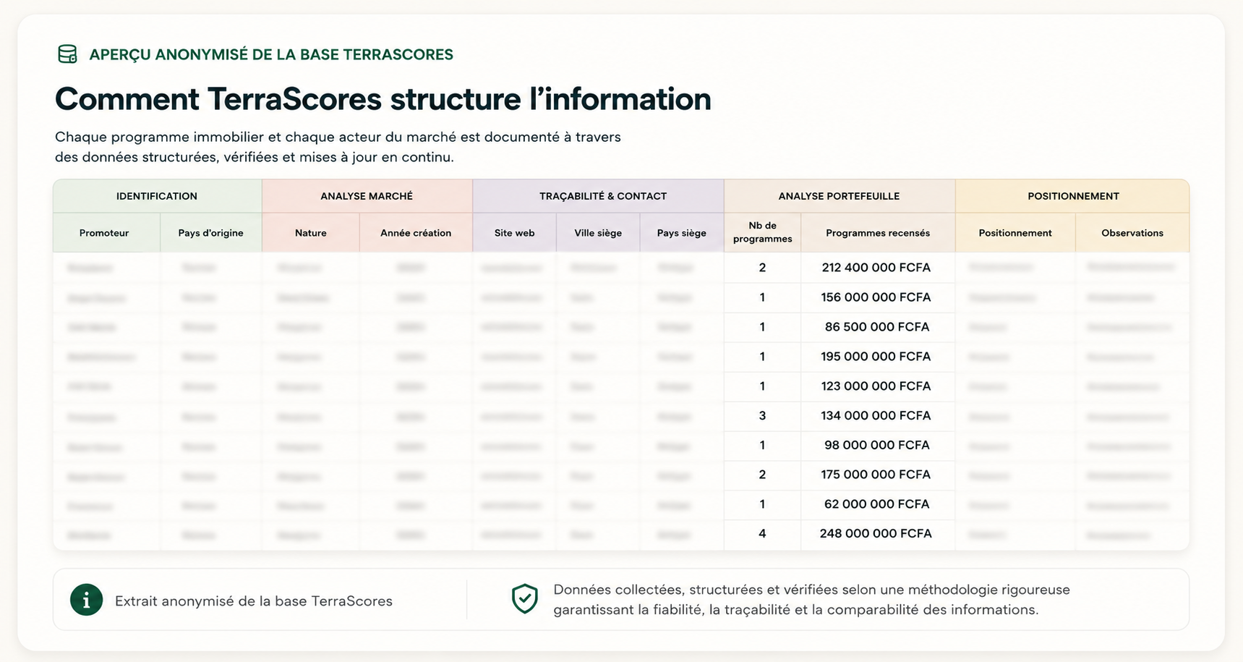The height and width of the screenshot is (662, 1243).
Task: Select the ANALYSE PORTEFEUILLE group header
Action: coord(839,196)
